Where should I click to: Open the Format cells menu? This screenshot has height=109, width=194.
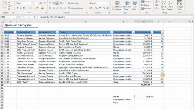(146, 8)
